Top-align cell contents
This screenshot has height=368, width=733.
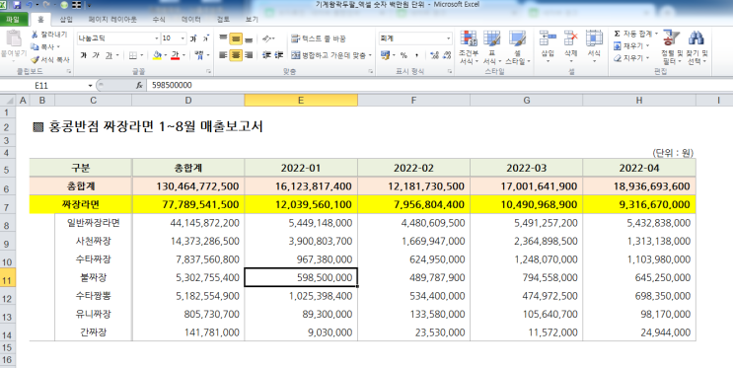click(x=224, y=38)
